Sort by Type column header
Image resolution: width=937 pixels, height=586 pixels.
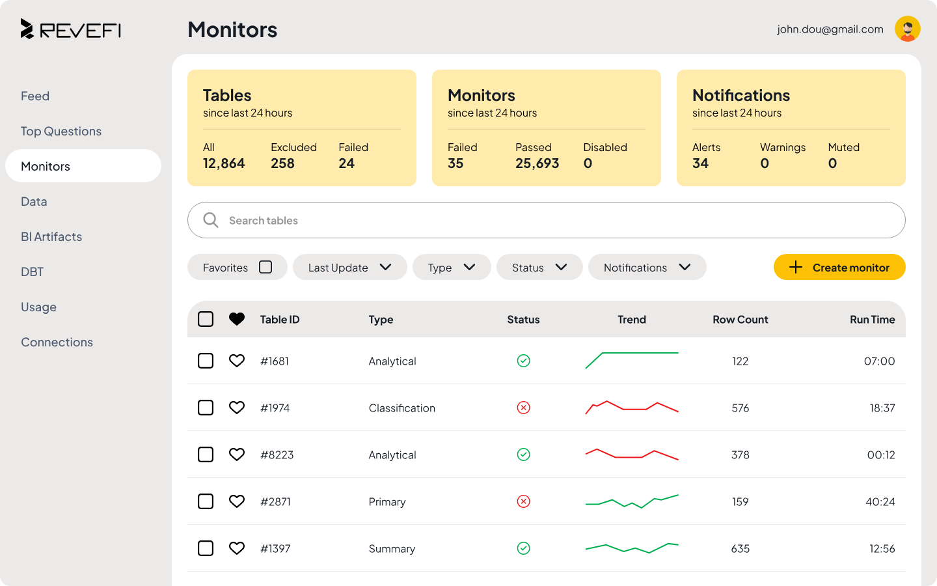pyautogui.click(x=381, y=320)
